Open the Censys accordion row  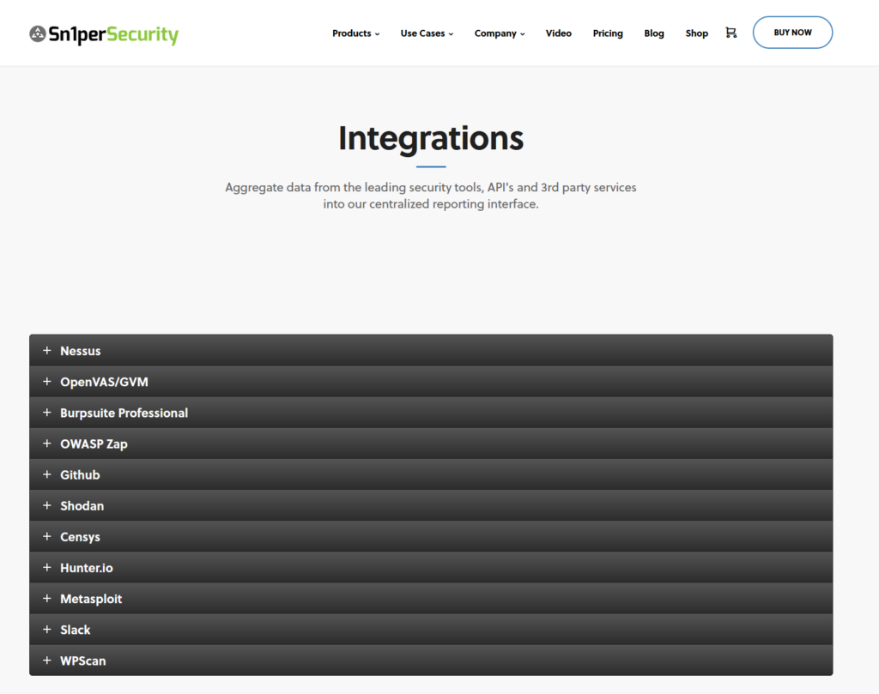pos(431,537)
